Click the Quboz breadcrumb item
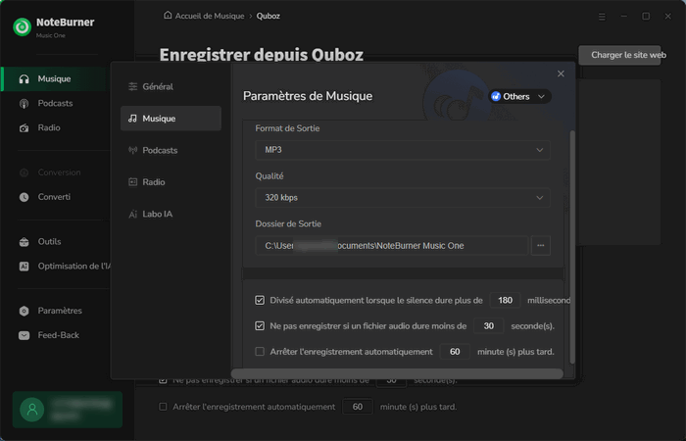The height and width of the screenshot is (441, 686). point(269,16)
